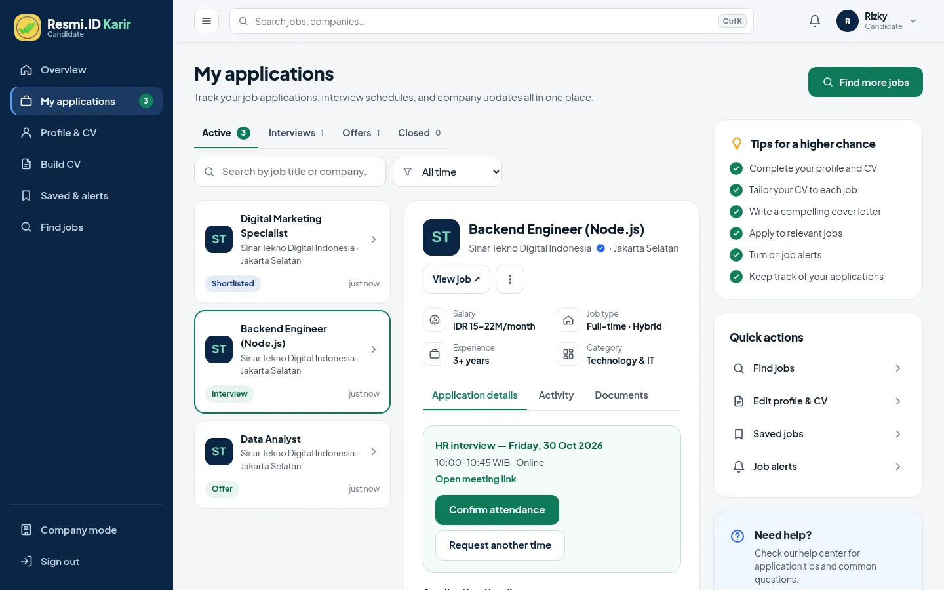Open the notifications bell
944x590 pixels.
tap(815, 21)
